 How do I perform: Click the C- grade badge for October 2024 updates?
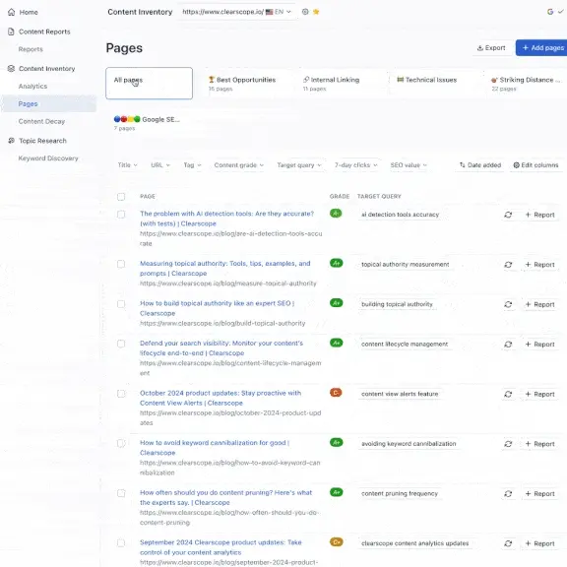tap(336, 393)
